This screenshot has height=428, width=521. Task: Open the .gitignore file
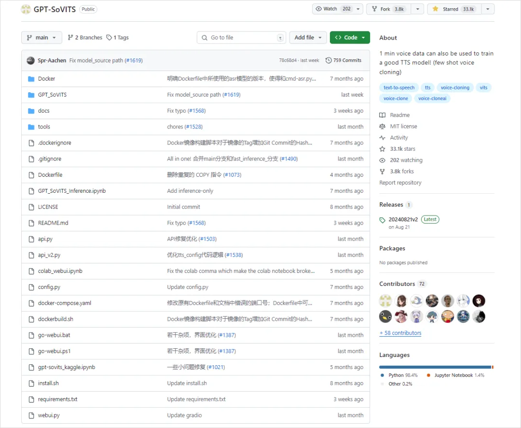point(50,159)
